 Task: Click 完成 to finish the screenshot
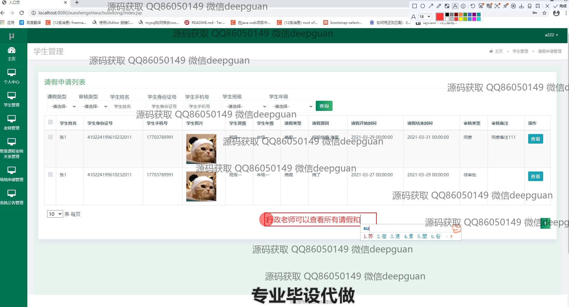[560, 6]
